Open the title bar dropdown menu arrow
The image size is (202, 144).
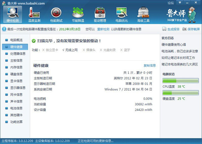coord(180,3)
